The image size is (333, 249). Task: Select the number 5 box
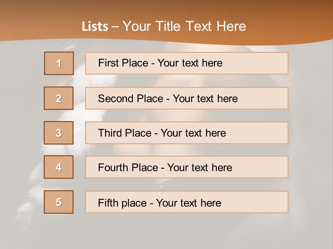59,202
